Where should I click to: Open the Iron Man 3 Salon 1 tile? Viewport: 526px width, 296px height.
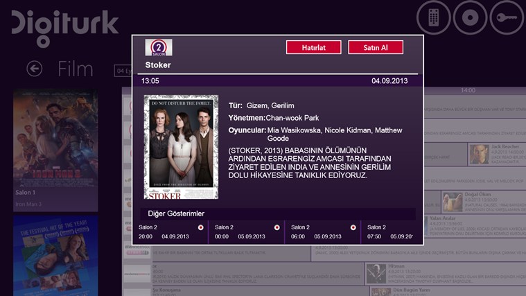click(x=55, y=150)
